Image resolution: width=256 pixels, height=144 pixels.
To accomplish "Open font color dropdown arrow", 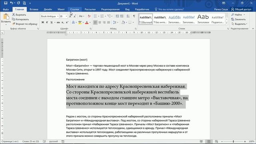I will 90,22.
